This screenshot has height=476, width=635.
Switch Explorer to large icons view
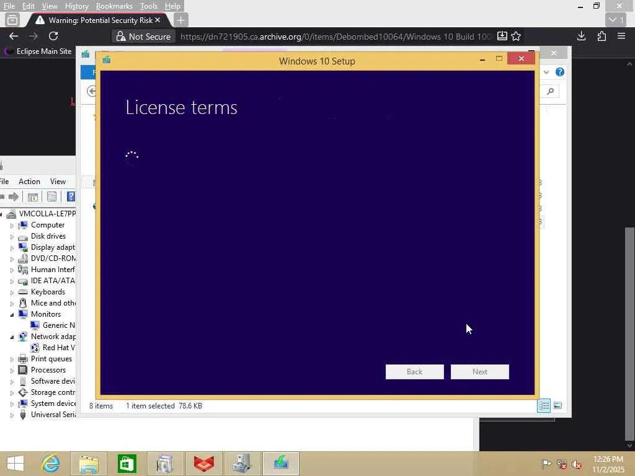click(x=557, y=405)
